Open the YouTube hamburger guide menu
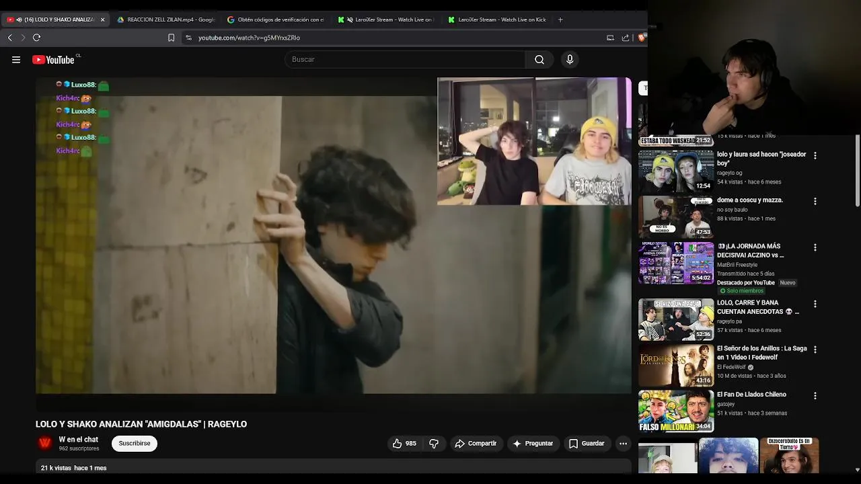 click(16, 60)
